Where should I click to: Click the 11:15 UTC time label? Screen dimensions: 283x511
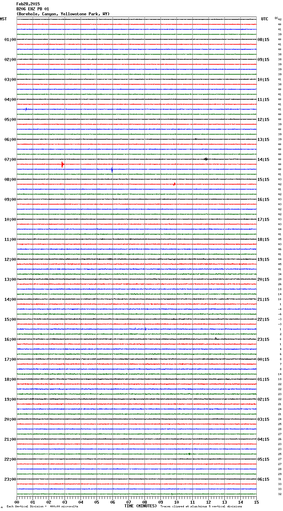[263, 100]
